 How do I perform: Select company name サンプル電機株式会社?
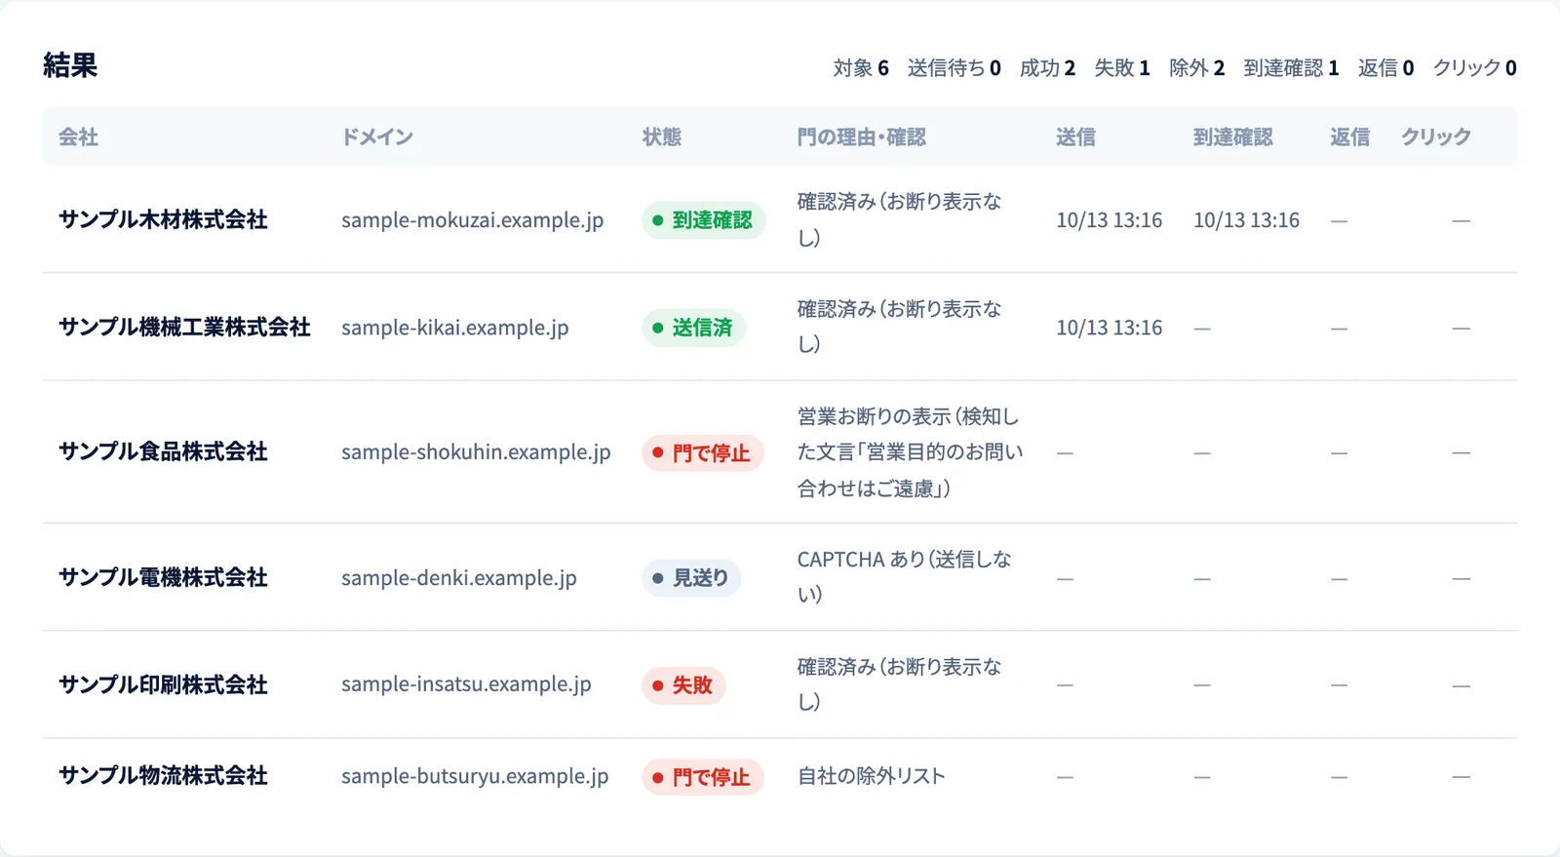click(x=163, y=577)
